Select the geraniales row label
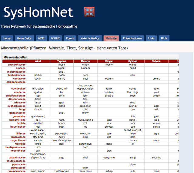Image resolution: width=194 pixels, height=173 pixels. coord(19,116)
